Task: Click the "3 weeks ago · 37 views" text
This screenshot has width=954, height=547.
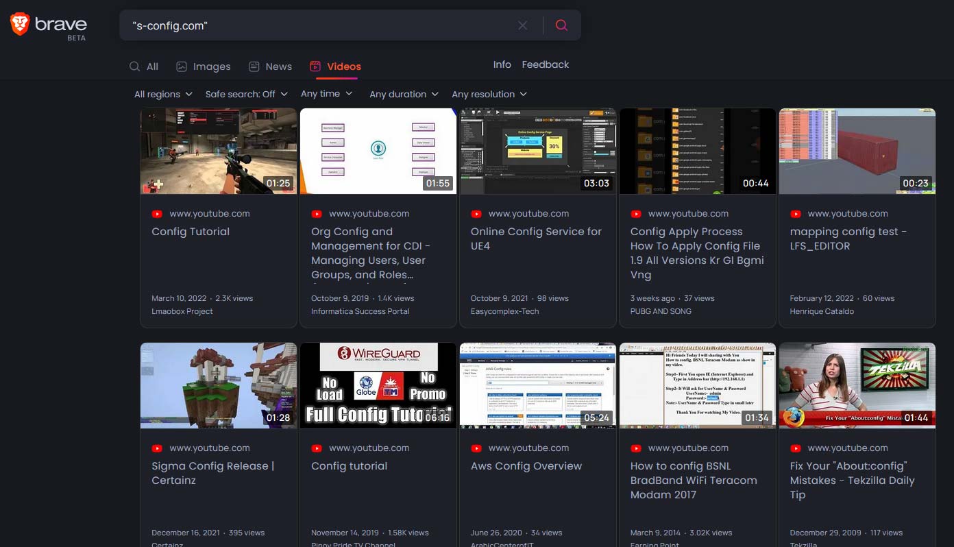Action: [x=672, y=298]
